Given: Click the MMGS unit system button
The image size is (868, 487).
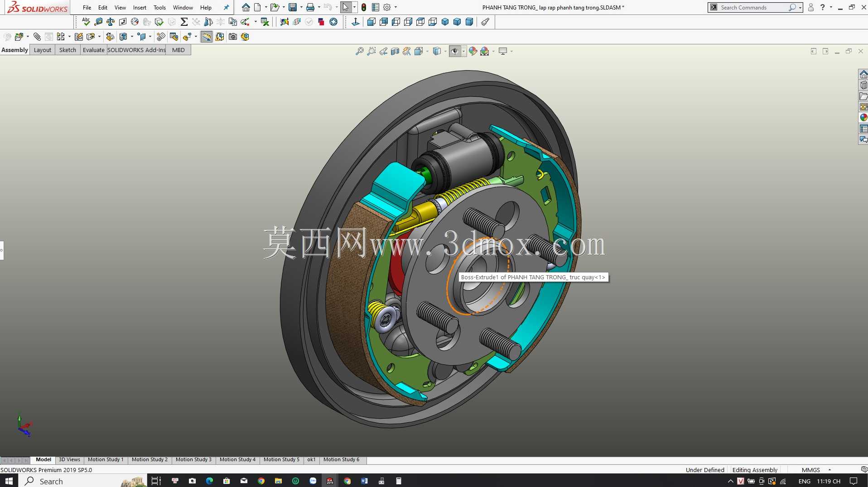Looking at the screenshot, I should [x=810, y=470].
